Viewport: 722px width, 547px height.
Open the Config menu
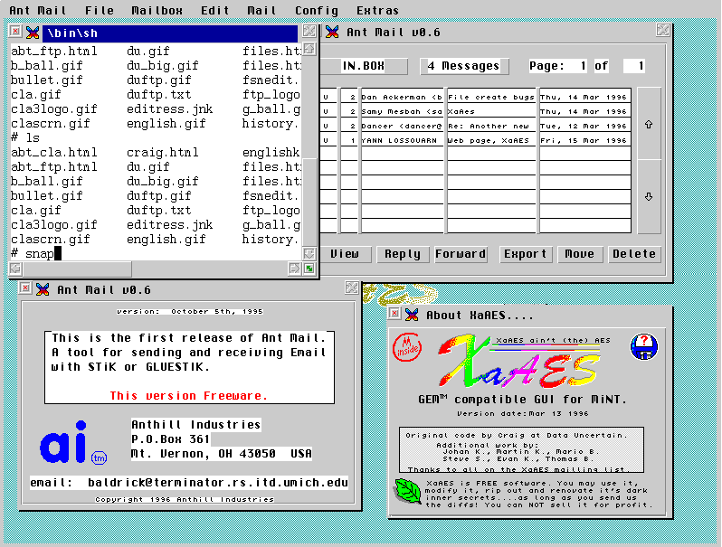[316, 10]
